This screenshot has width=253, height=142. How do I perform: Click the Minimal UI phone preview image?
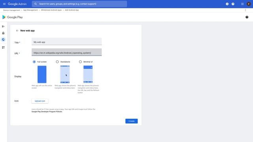pyautogui.click(x=88, y=75)
